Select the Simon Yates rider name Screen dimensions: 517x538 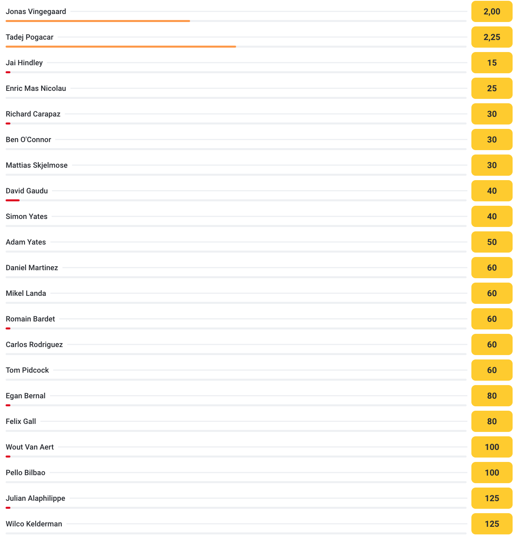tap(27, 217)
